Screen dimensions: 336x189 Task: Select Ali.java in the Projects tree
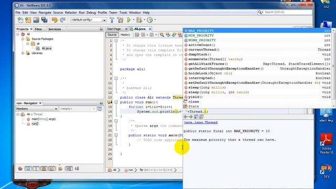46,48
